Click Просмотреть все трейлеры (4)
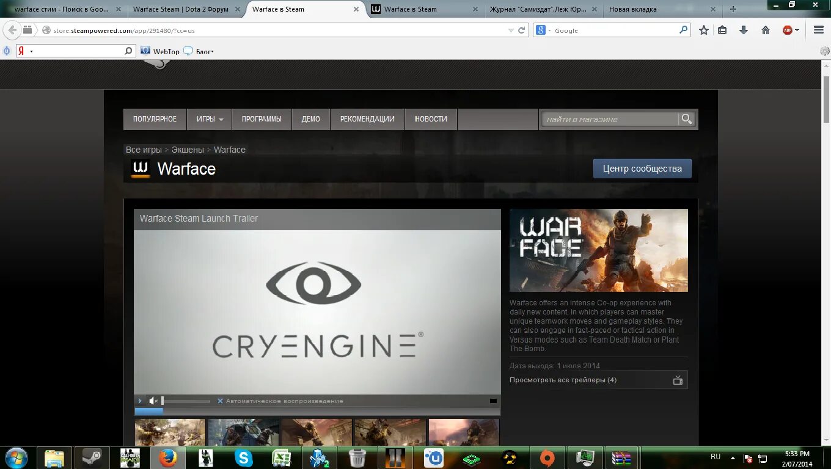The width and height of the screenshot is (831, 469). coord(563,380)
